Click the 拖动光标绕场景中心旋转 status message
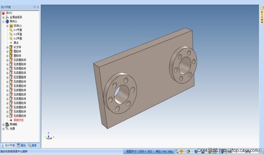This screenshot has width=264, height=155. coord(14,152)
